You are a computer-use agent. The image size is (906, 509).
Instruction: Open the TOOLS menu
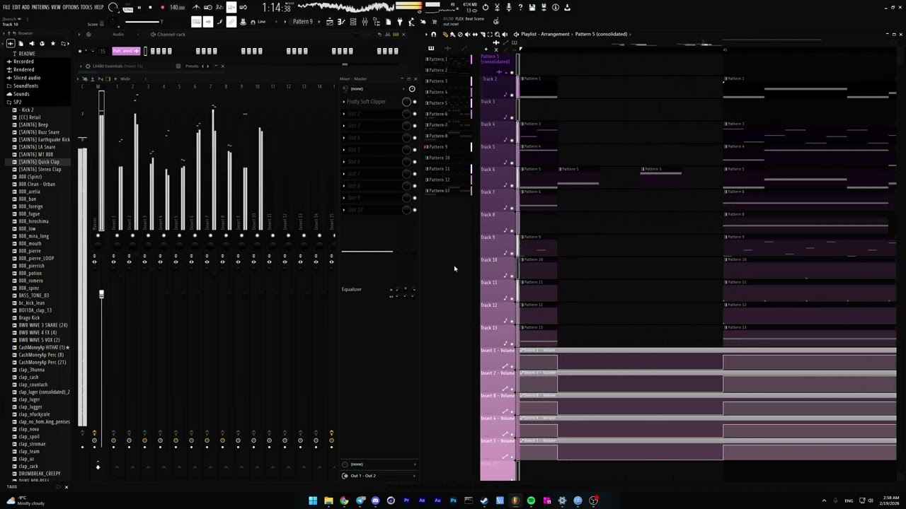click(86, 7)
